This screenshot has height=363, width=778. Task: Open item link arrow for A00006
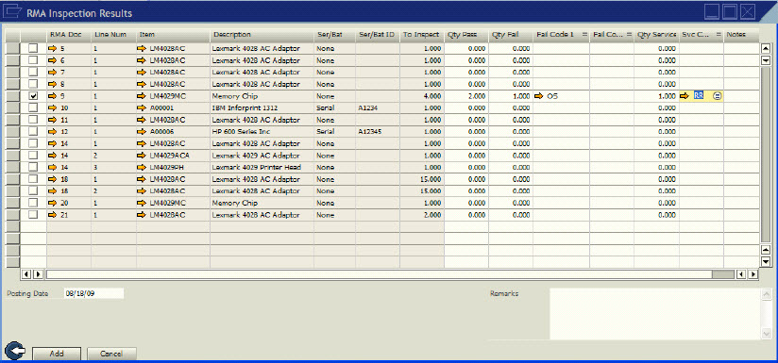[x=142, y=132]
